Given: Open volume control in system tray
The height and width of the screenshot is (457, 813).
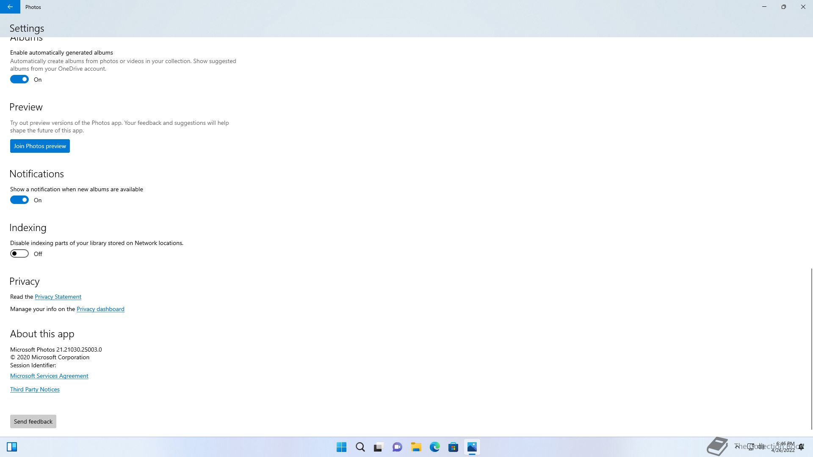Looking at the screenshot, I should coord(761,446).
